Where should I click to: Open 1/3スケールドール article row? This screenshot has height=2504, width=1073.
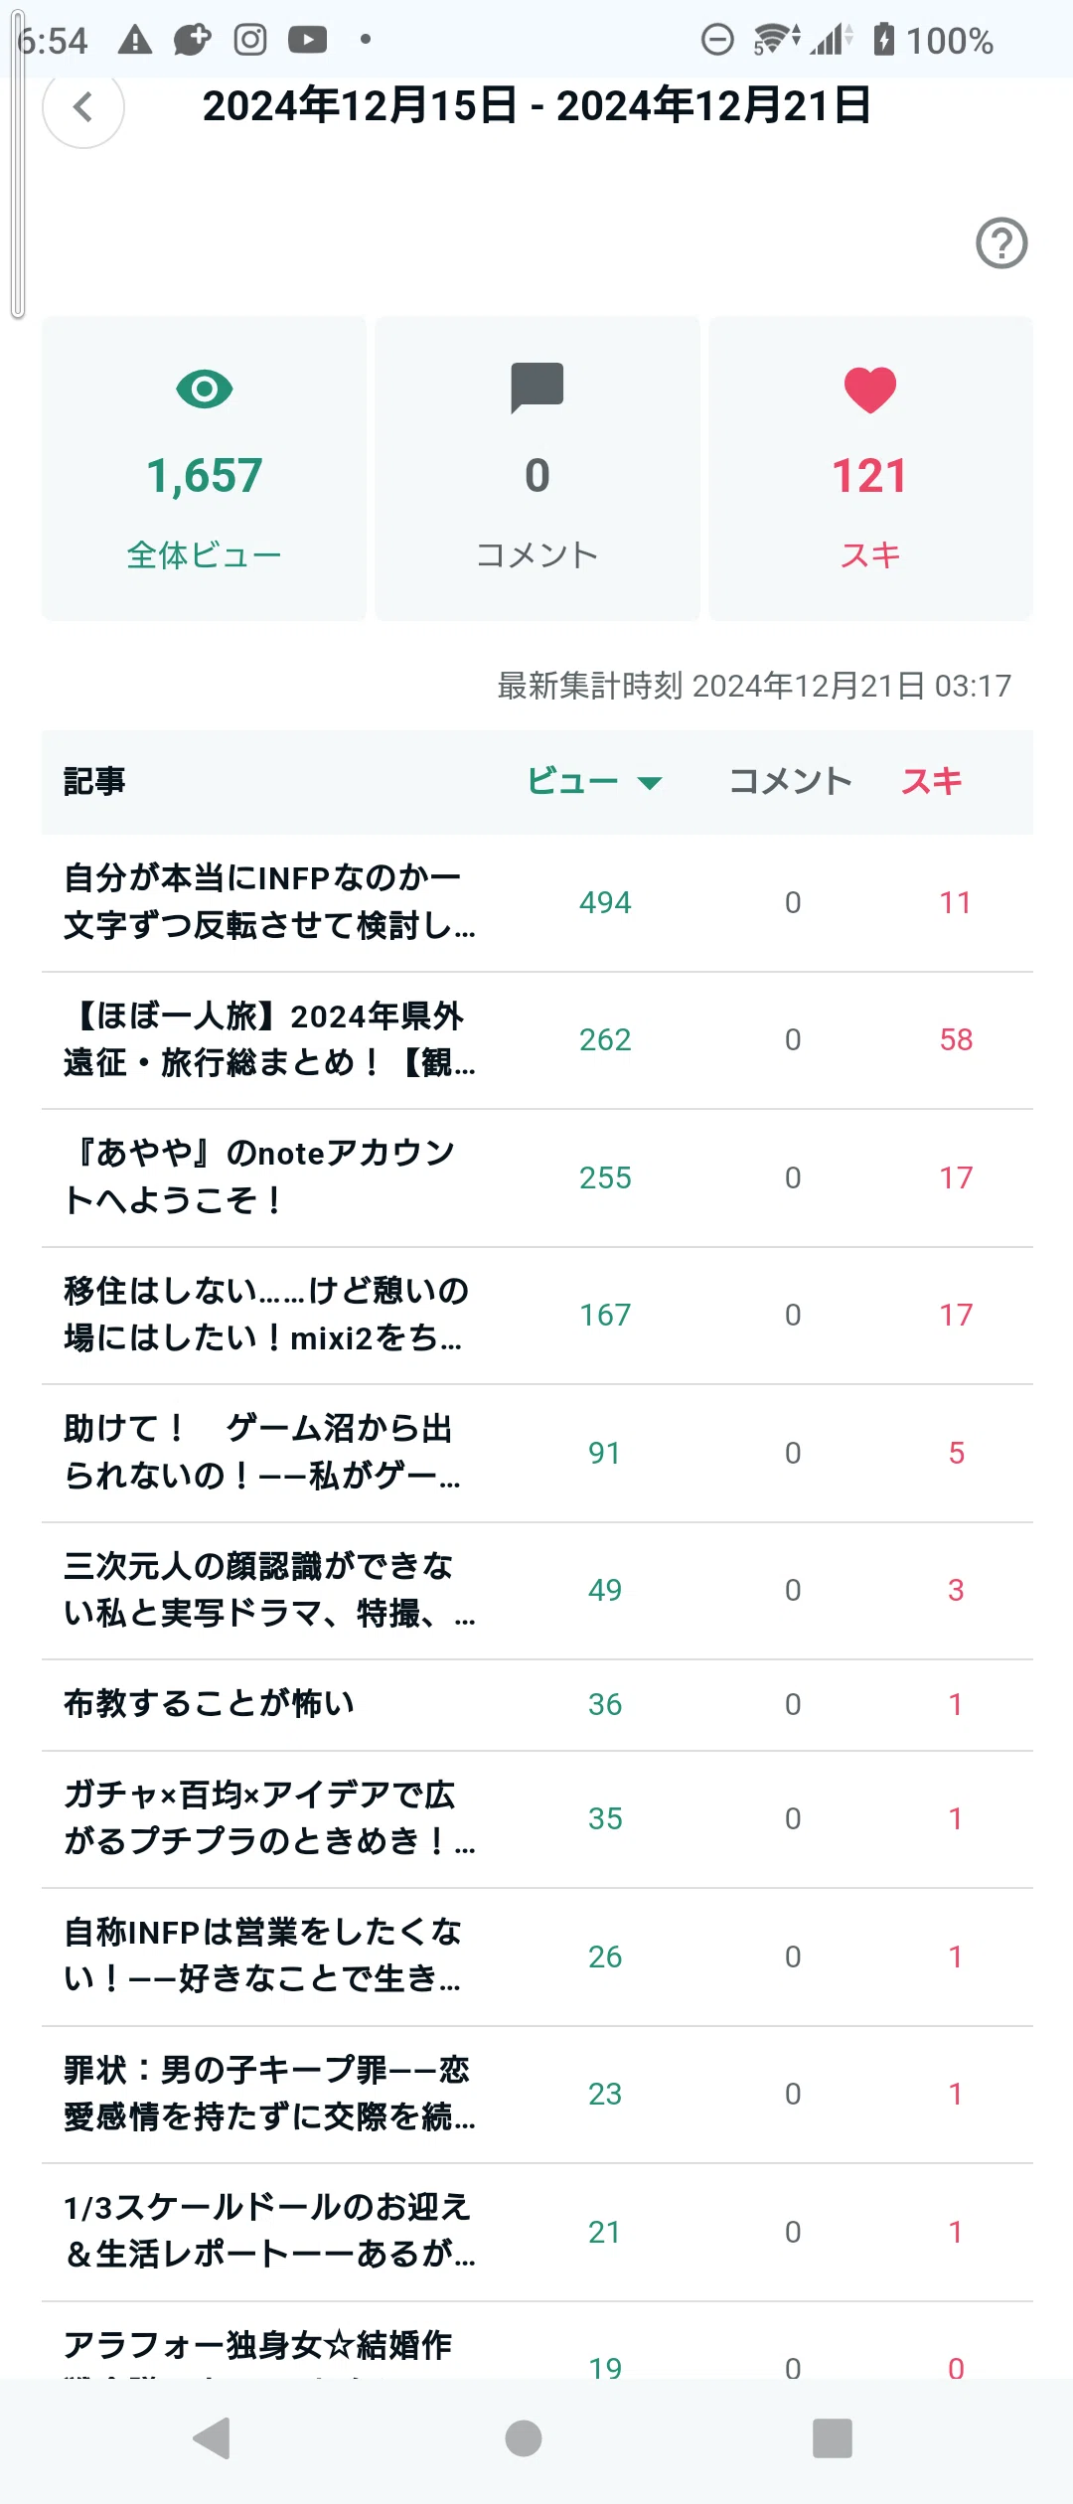point(537,2233)
